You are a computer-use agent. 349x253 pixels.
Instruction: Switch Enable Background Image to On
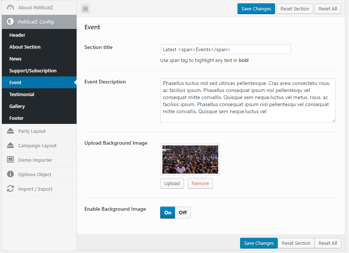click(168, 213)
